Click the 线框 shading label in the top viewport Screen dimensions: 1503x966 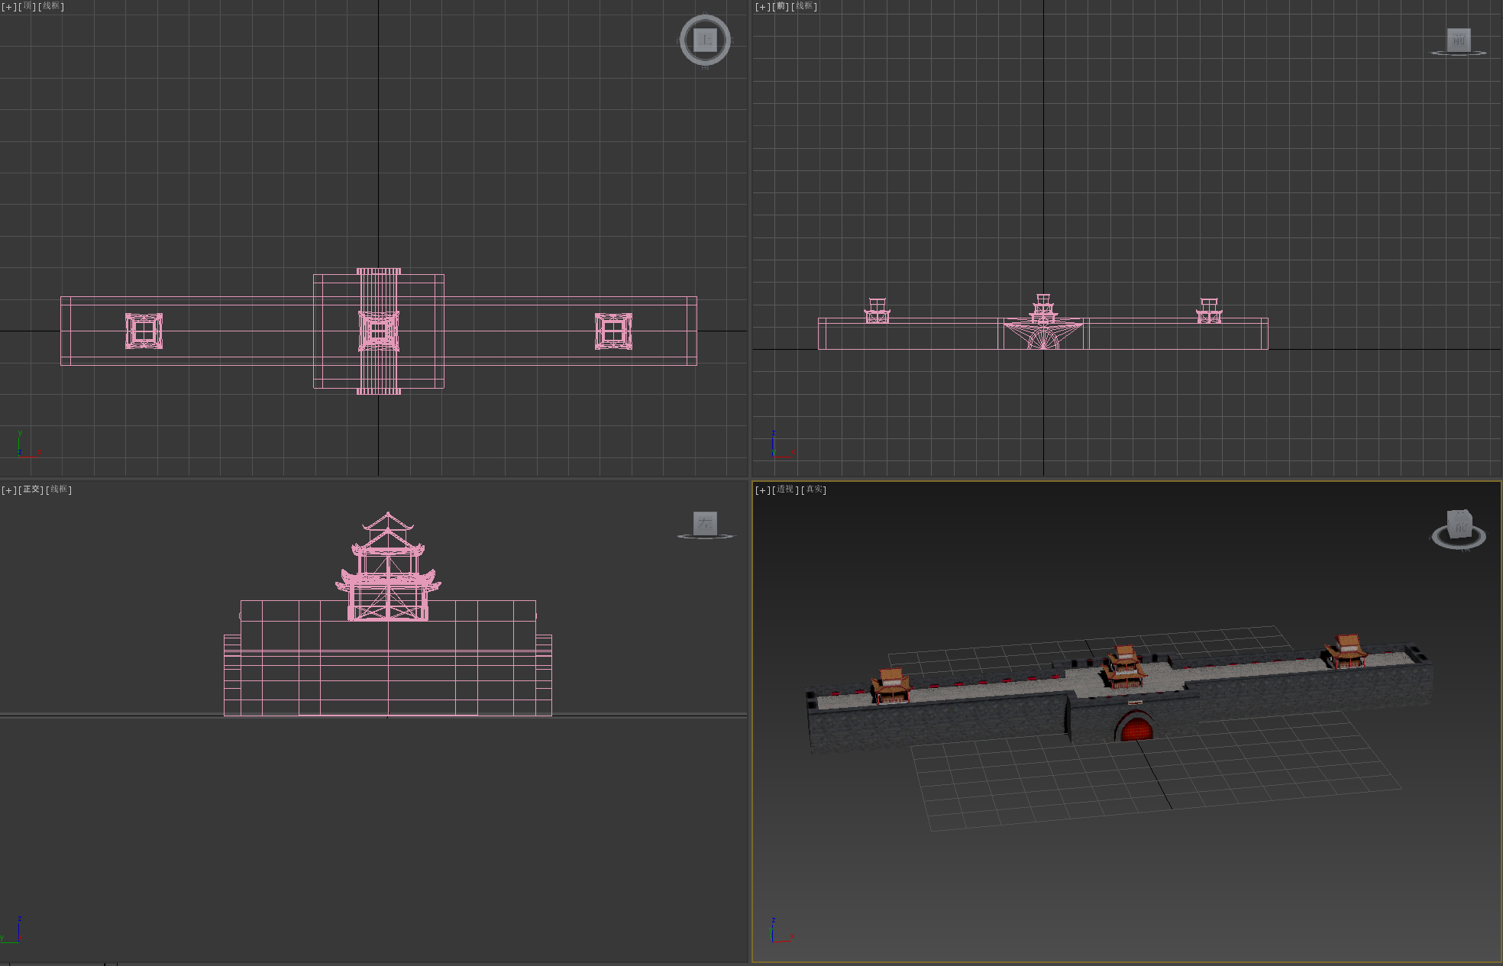coord(51,6)
